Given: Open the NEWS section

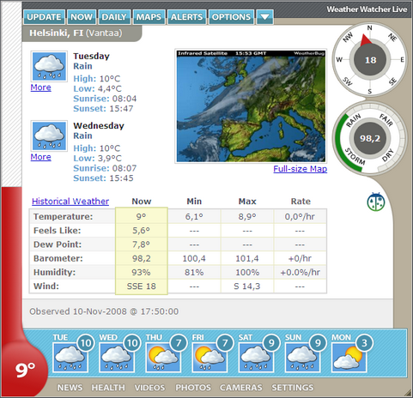Looking at the screenshot, I should pos(70,388).
